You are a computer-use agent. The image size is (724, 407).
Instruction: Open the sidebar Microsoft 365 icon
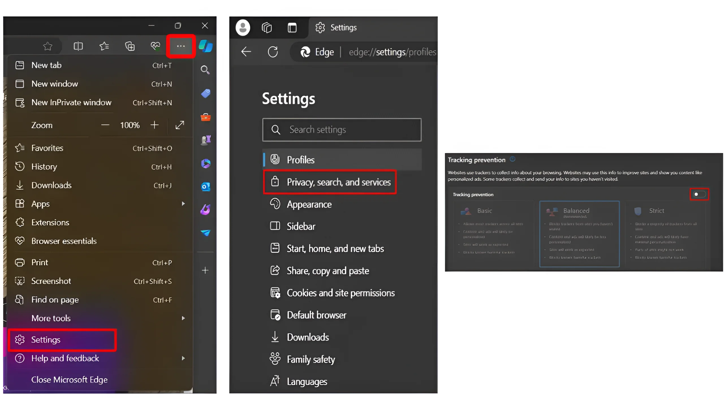point(206,163)
